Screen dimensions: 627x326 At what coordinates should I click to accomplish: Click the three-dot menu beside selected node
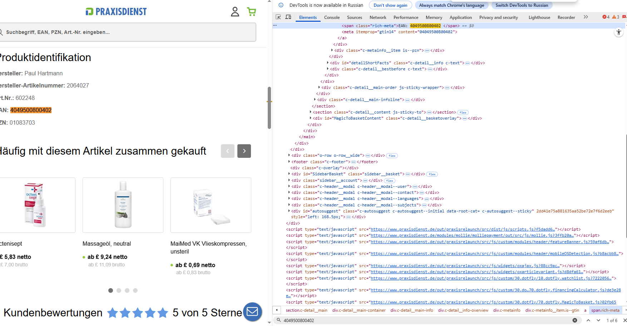(275, 26)
